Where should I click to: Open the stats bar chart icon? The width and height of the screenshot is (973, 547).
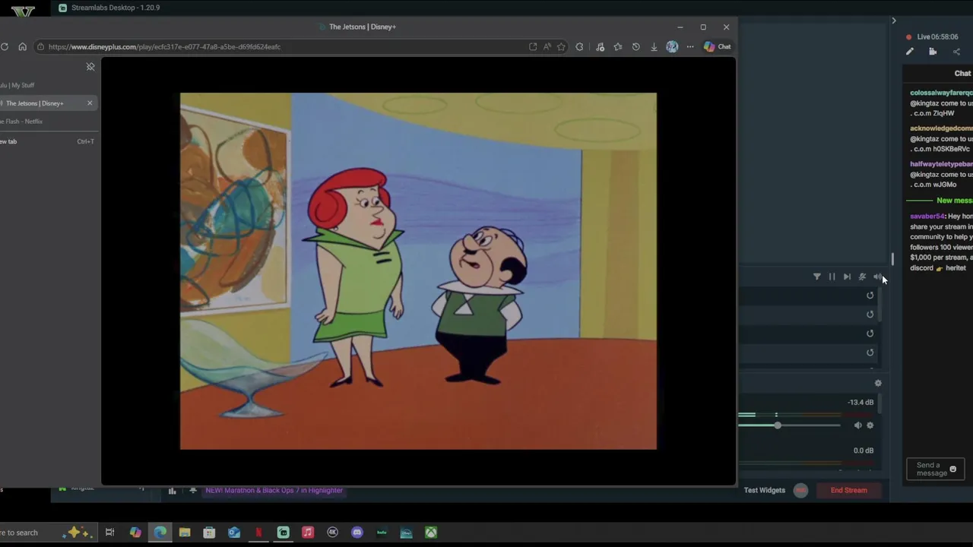coord(172,491)
